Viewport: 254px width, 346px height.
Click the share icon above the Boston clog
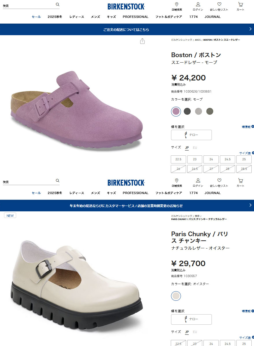pyautogui.click(x=142, y=41)
